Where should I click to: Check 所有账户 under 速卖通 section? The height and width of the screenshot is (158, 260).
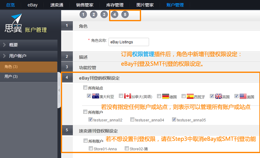(85, 140)
